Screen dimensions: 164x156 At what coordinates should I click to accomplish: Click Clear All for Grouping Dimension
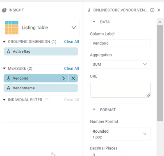(71, 42)
